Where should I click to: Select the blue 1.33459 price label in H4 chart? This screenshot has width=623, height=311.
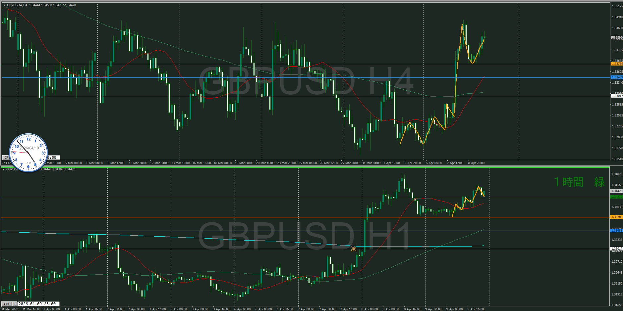tap(617, 77)
